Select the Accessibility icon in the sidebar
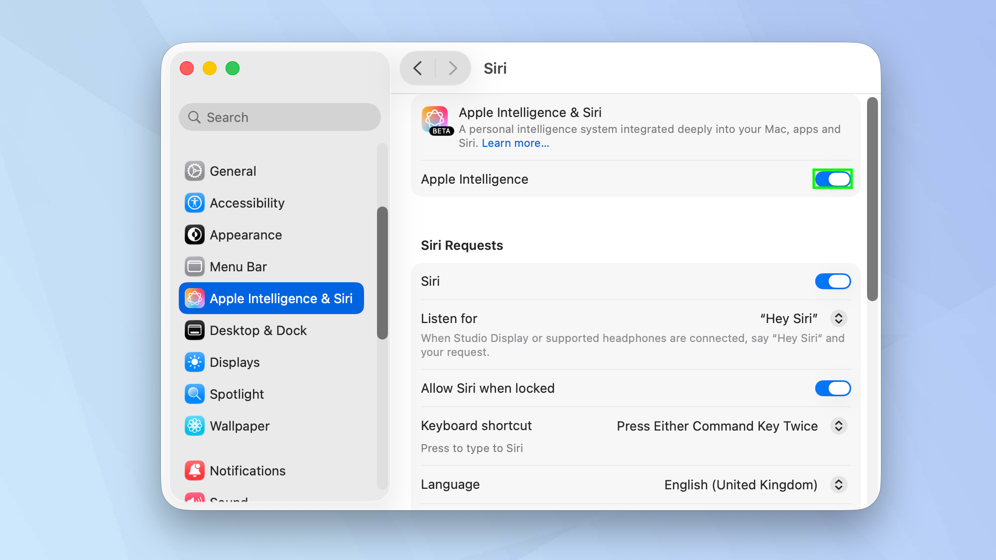Viewport: 996px width, 560px height. pyautogui.click(x=194, y=203)
